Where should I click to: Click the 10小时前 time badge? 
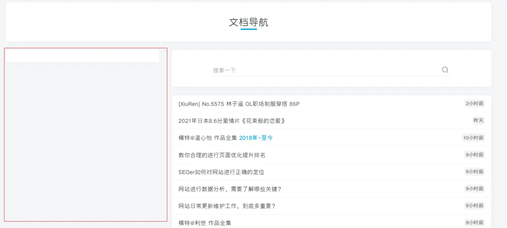point(473,138)
